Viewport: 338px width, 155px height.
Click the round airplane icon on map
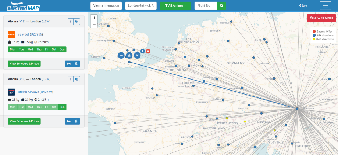[x=137, y=55]
